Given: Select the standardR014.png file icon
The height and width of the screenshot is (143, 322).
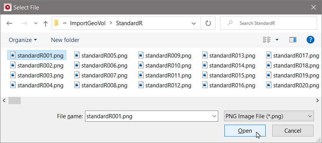Looking at the screenshot, I should click(x=205, y=65).
